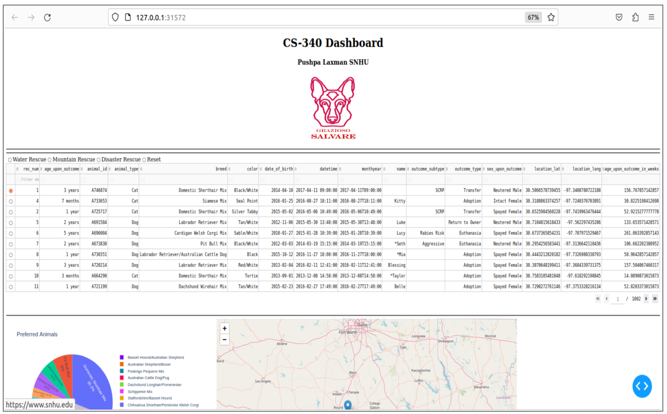Toggle Australian Shepherd/Boxer legend swatch

(x=122, y=364)
